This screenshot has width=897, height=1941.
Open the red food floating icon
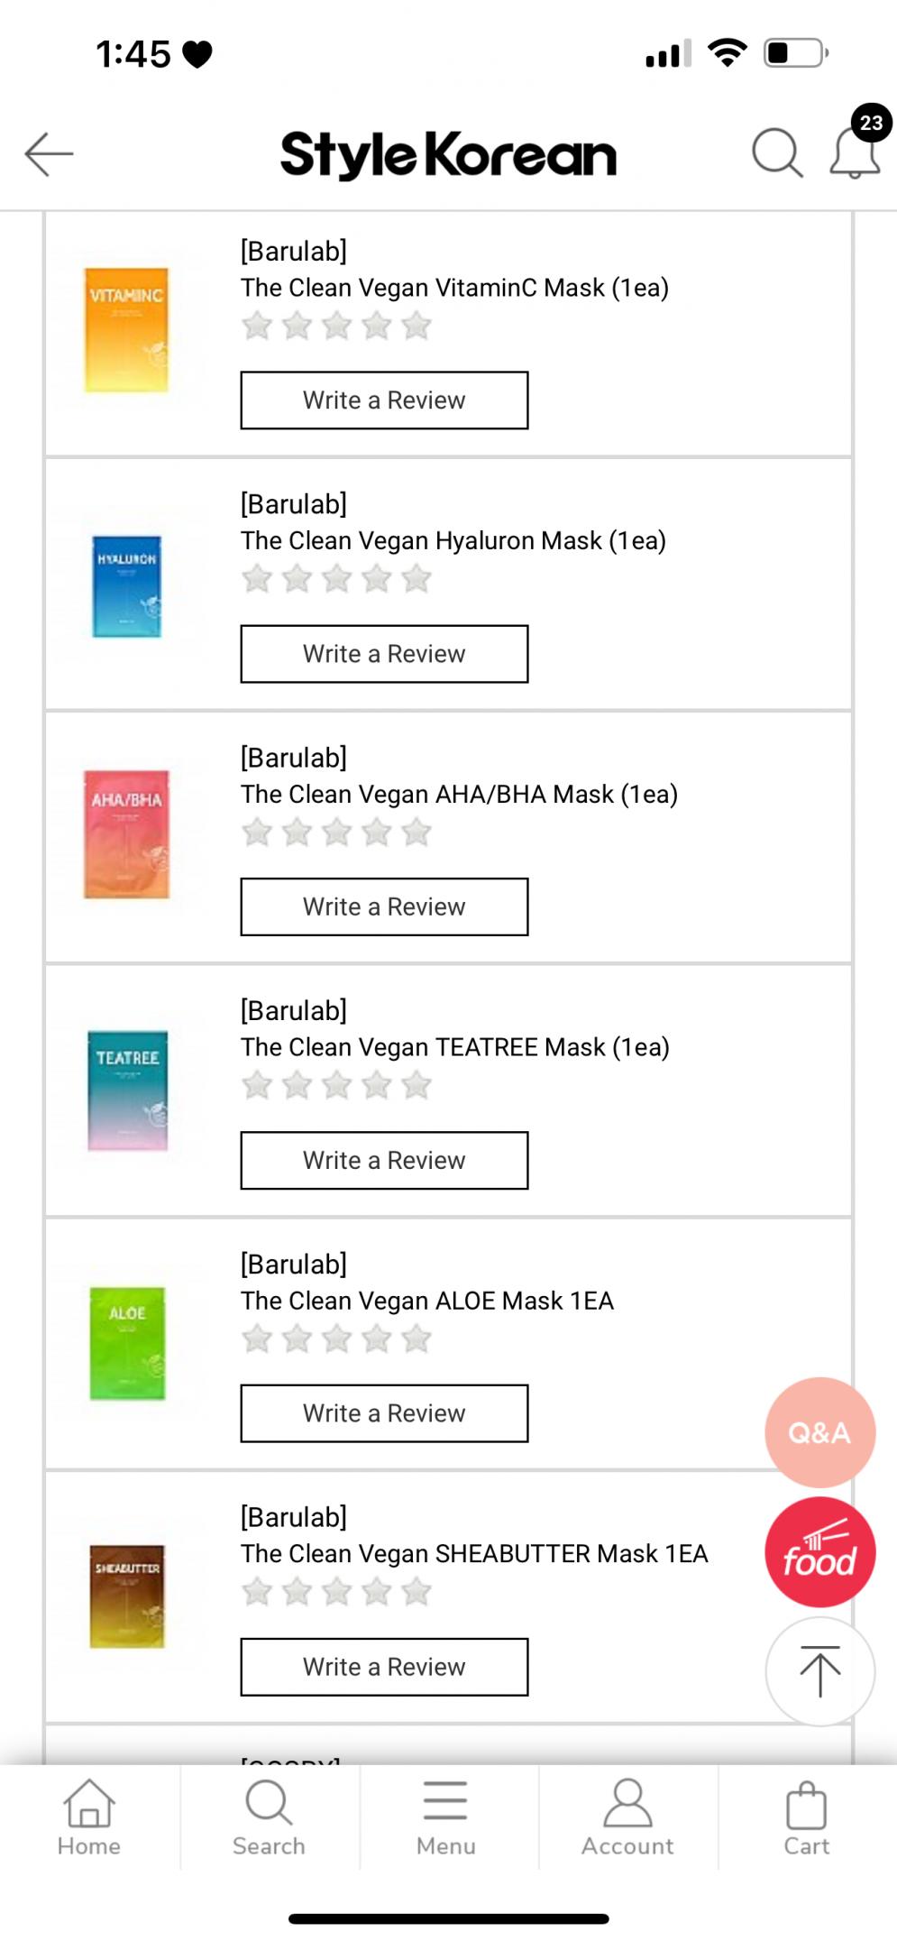pyautogui.click(x=819, y=1552)
